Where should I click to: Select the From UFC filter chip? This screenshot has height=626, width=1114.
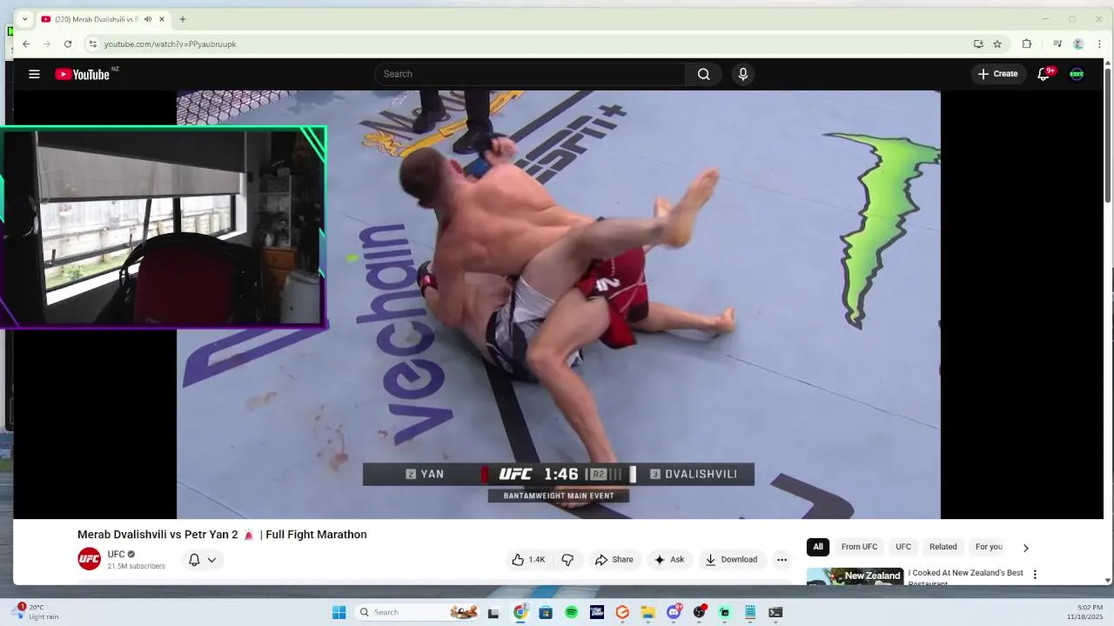tap(859, 547)
